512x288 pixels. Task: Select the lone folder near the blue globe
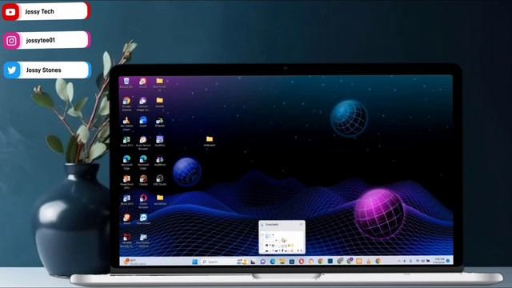[210, 141]
